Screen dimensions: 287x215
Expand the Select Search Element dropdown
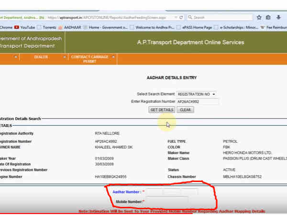[x=196, y=94]
